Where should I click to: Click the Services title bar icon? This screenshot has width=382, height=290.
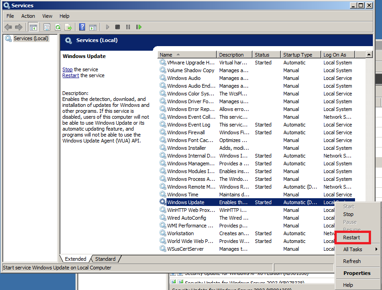pyautogui.click(x=6, y=5)
